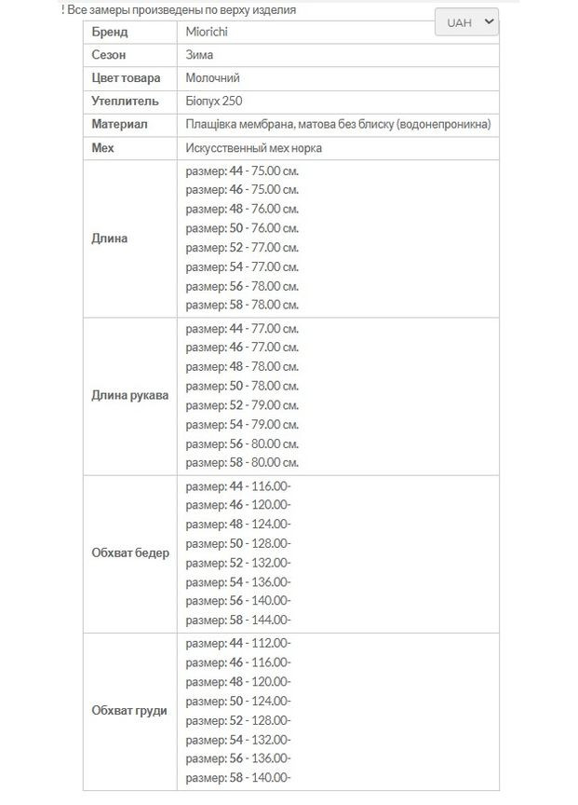578x805 pixels.
Task: Click the Обхват бедер row header
Action: 130,553
